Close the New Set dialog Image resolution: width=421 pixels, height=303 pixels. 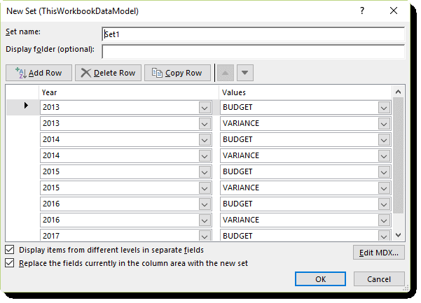[394, 10]
